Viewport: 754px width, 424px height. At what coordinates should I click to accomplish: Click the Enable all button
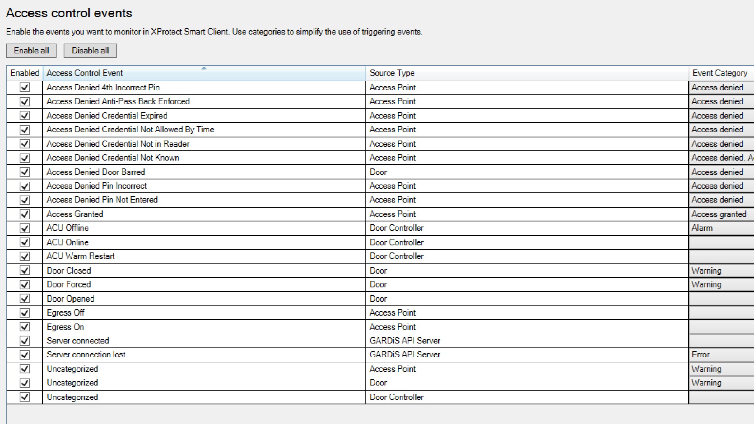31,51
